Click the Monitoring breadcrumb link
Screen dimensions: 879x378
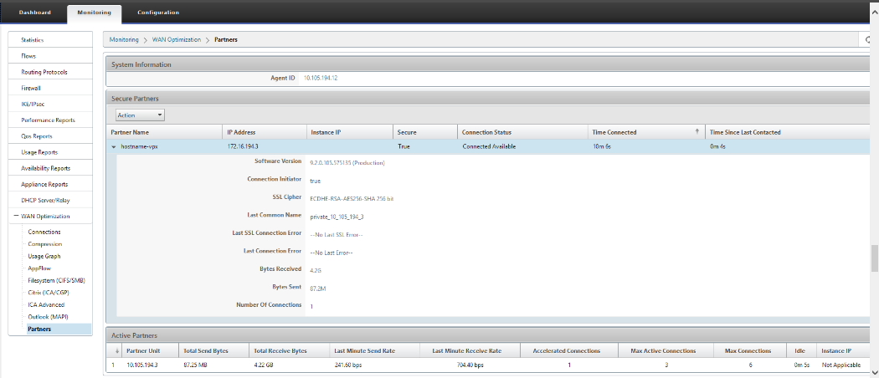click(x=124, y=40)
